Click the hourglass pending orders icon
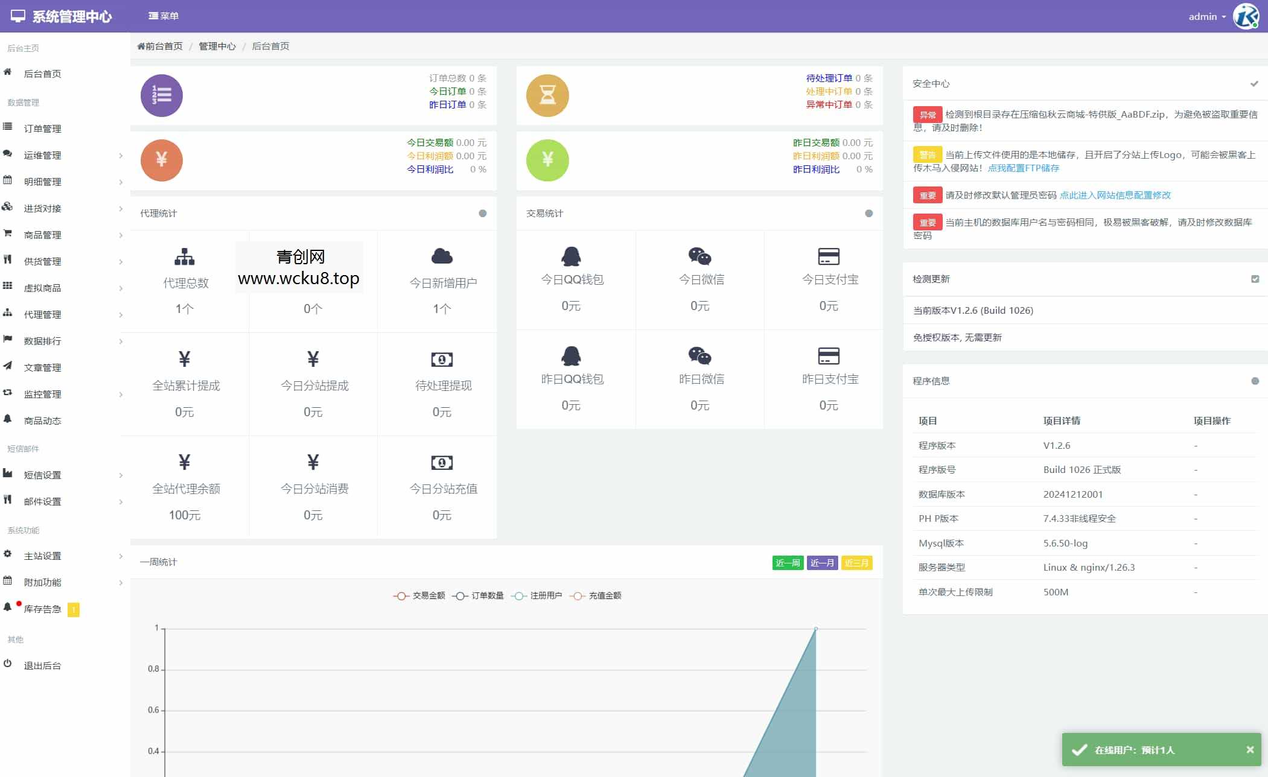 547,95
